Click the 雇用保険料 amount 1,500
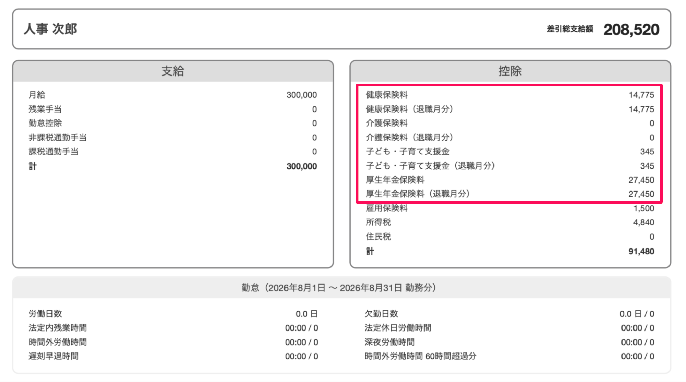686x382 pixels. (x=643, y=208)
